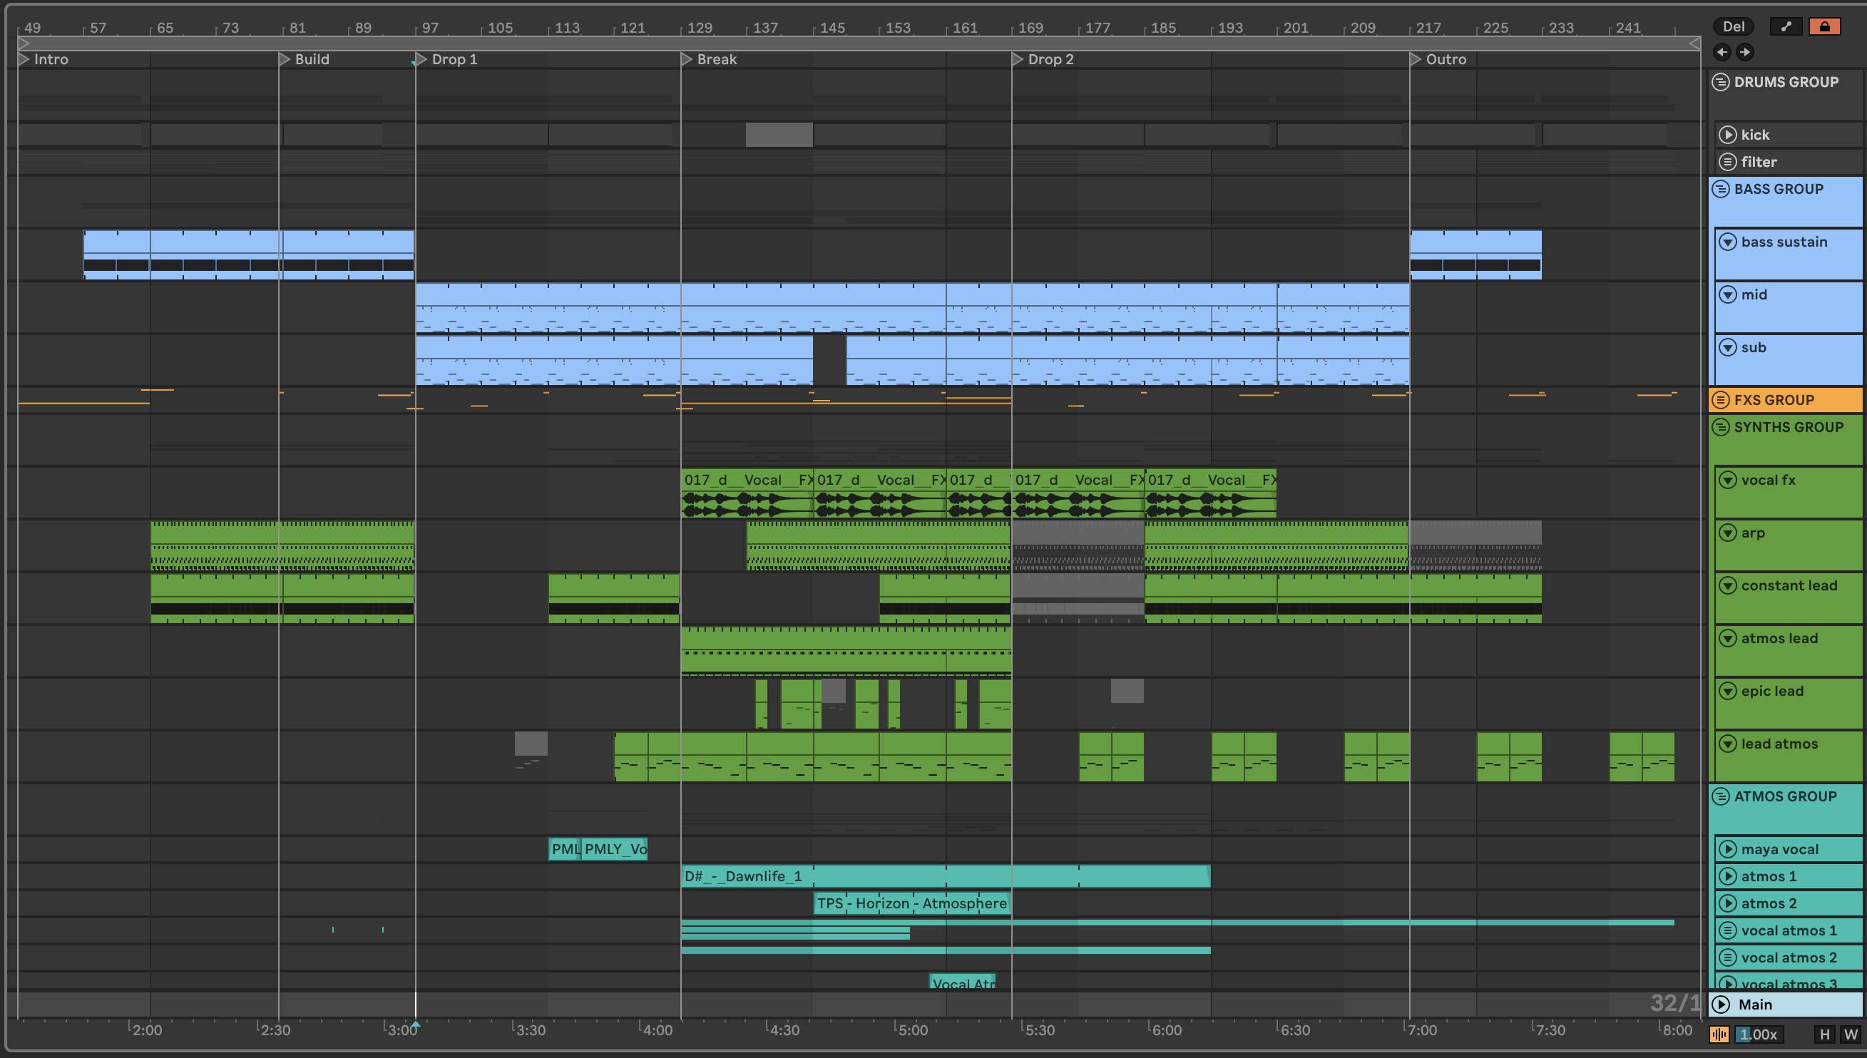This screenshot has width=1867, height=1058.
Task: Click bar 129 in the beat ruler
Action: point(700,28)
